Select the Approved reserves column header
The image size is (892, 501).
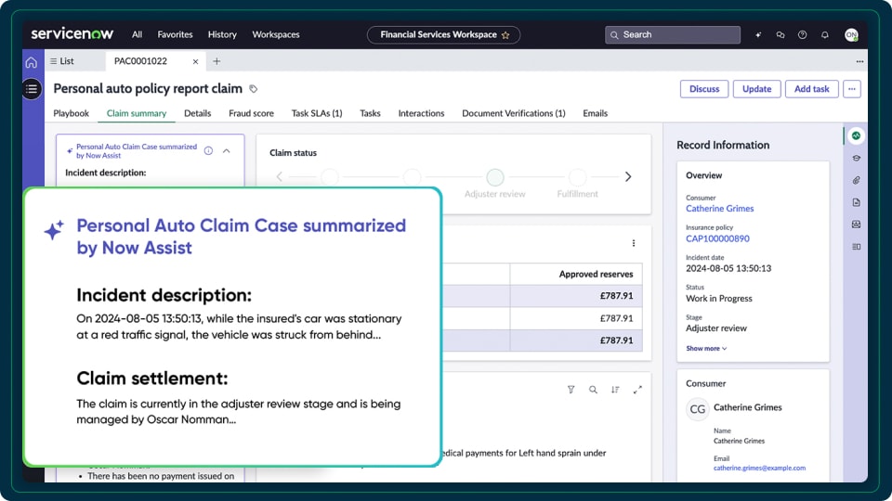[x=576, y=274]
